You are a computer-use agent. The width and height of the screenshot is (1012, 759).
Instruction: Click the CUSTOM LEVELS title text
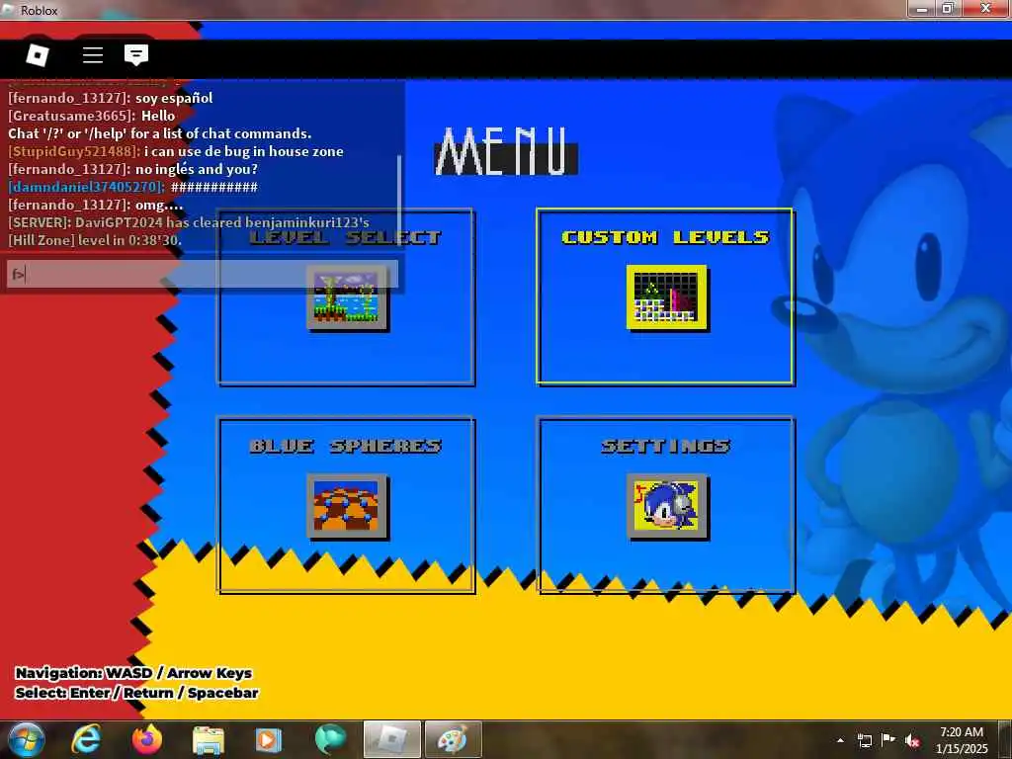pos(665,237)
